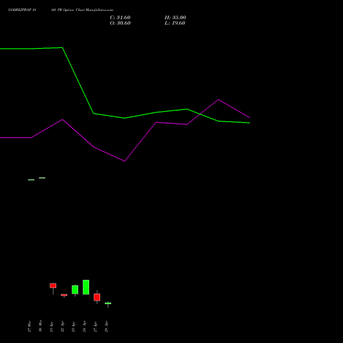Image resolution: width=343 pixels, height=343 pixels.
Task: Select the red candlestick for 21 Apr
Action: (53, 285)
